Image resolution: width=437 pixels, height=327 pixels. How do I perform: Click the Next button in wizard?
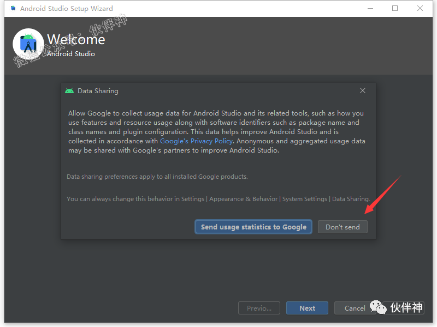307,308
